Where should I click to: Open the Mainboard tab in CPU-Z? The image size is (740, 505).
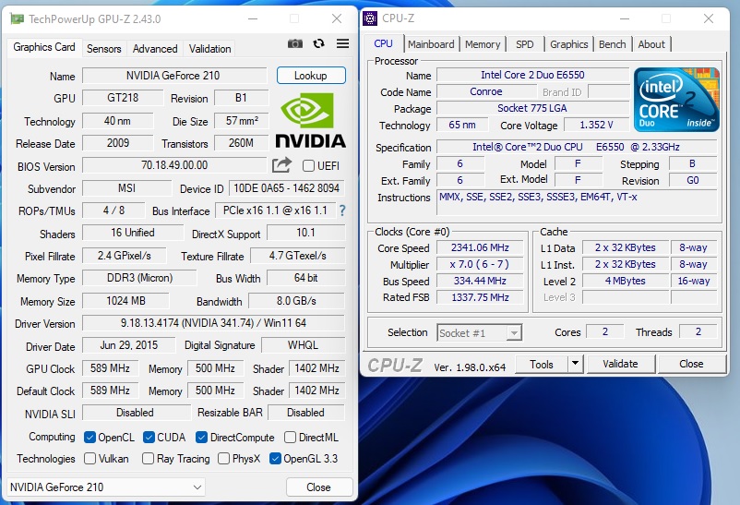(431, 44)
